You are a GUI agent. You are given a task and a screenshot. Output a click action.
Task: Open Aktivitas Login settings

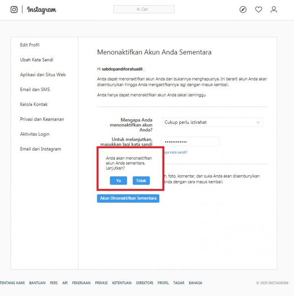point(35,134)
